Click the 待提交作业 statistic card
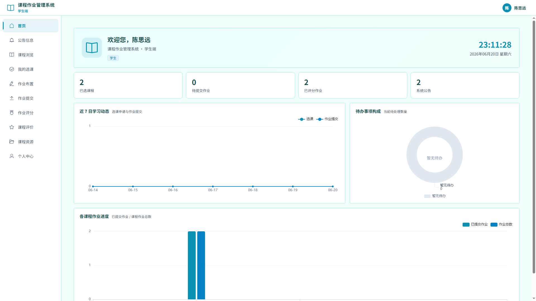 pyautogui.click(x=240, y=85)
